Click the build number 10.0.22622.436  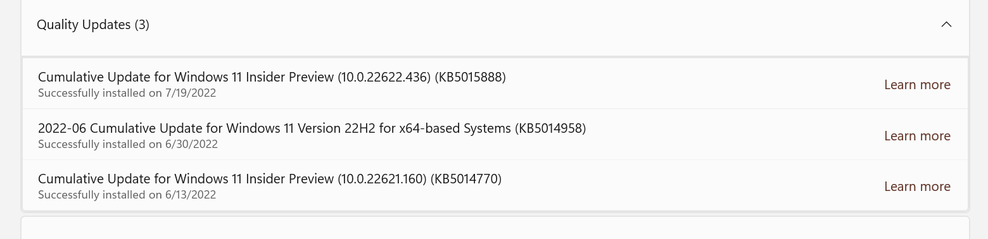(384, 77)
